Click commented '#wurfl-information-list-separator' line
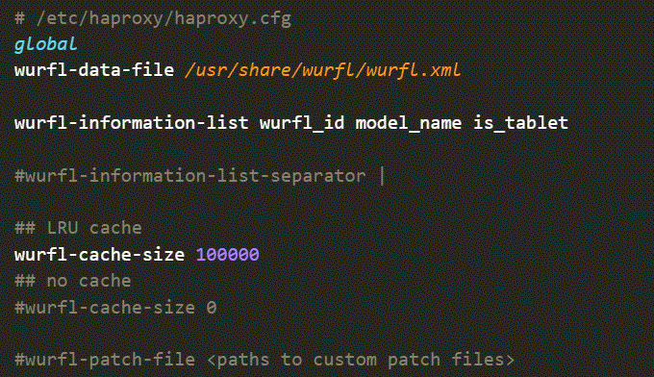This screenshot has height=377, width=654. (200, 176)
